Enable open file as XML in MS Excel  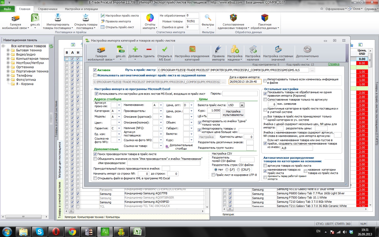tap(95, 178)
